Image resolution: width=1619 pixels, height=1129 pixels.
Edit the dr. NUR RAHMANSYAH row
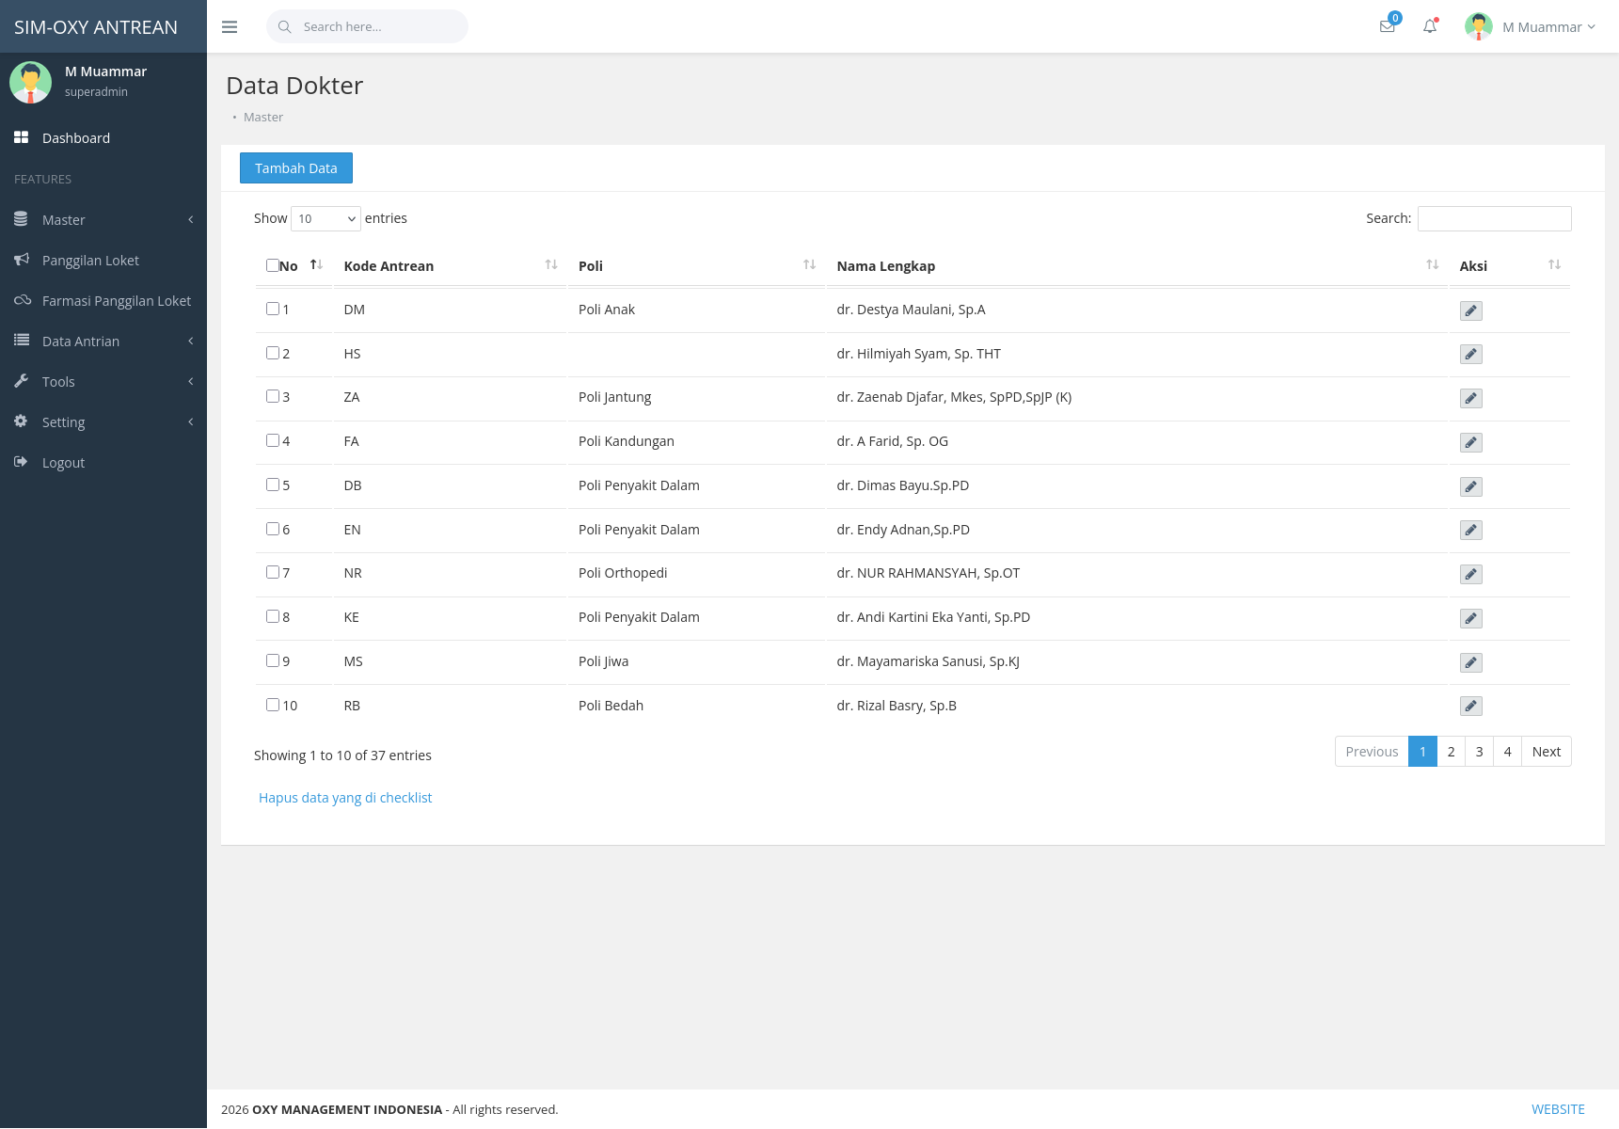pos(1471,575)
